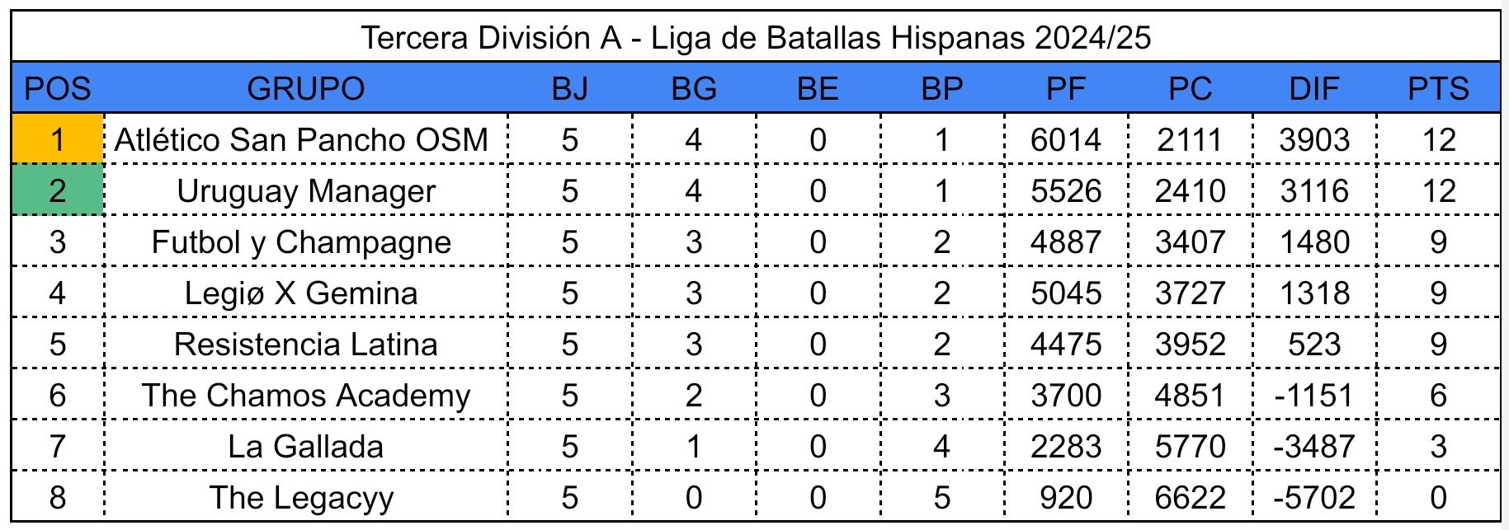Click the orange position 1 cell
The width and height of the screenshot is (1509, 530).
(x=57, y=139)
